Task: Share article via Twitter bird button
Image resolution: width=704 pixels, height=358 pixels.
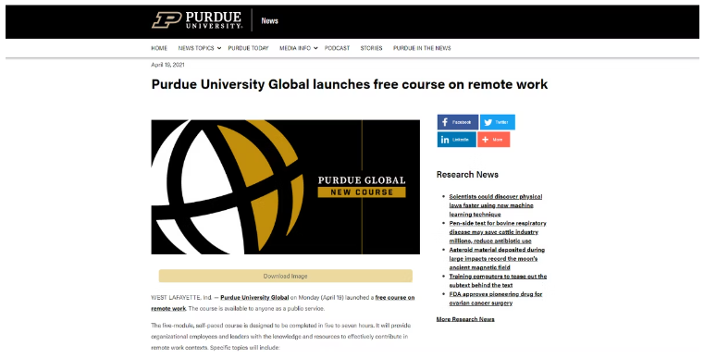Action: coord(498,122)
